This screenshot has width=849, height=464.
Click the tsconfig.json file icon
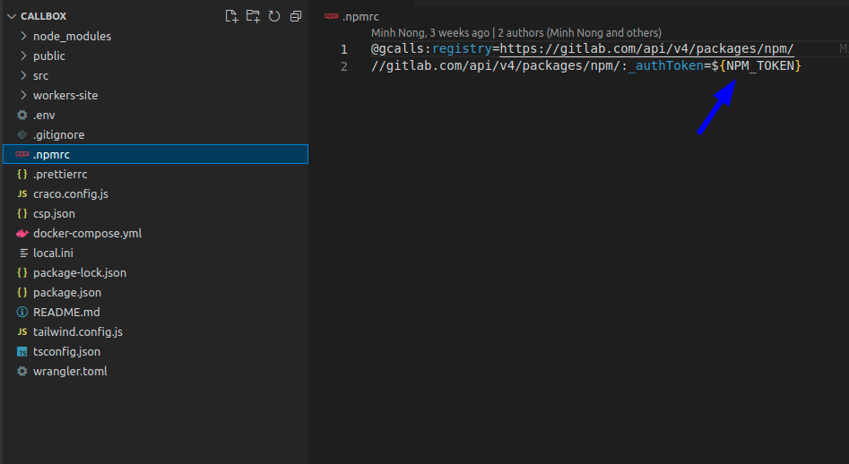[x=22, y=351]
